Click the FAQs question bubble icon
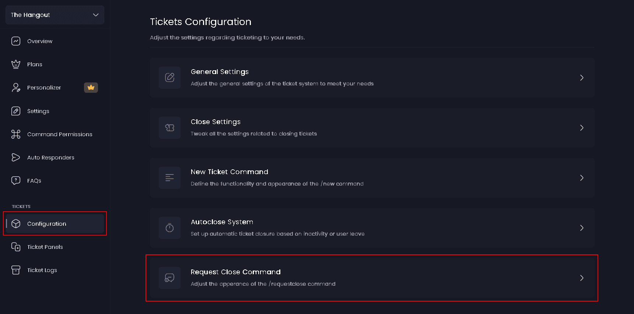 point(16,181)
